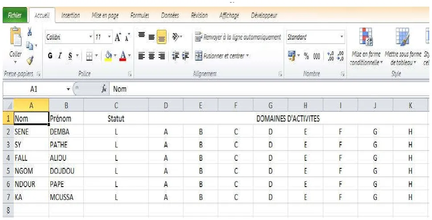Align text right
Screen dimensions: 432x220
[x=162, y=56]
